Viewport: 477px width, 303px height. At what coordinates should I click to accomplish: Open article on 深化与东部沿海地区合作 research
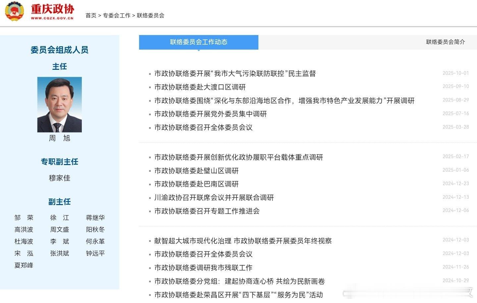click(285, 101)
